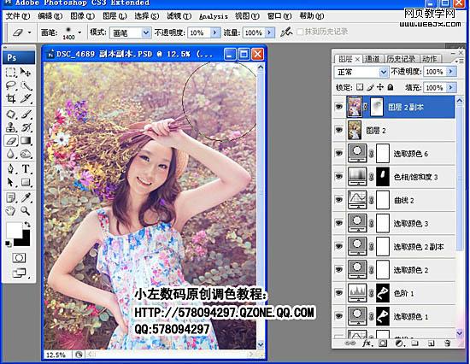
Task: Hide the 选取颜色 3 layer
Action: 339,223
